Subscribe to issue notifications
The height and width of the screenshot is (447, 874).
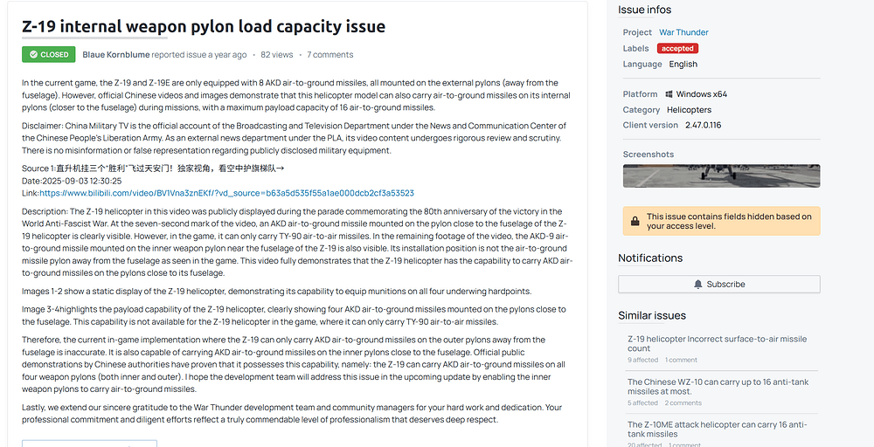pos(718,284)
